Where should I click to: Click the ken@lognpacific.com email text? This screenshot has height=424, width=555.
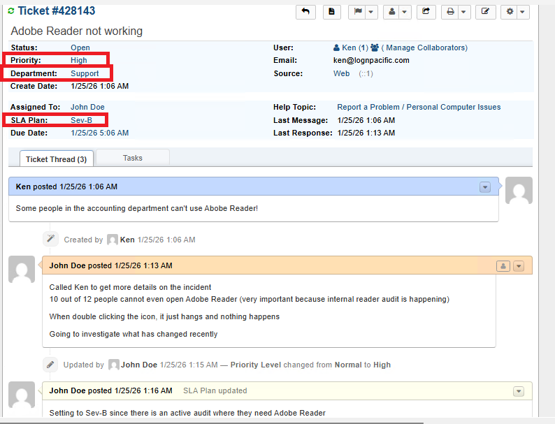click(371, 61)
